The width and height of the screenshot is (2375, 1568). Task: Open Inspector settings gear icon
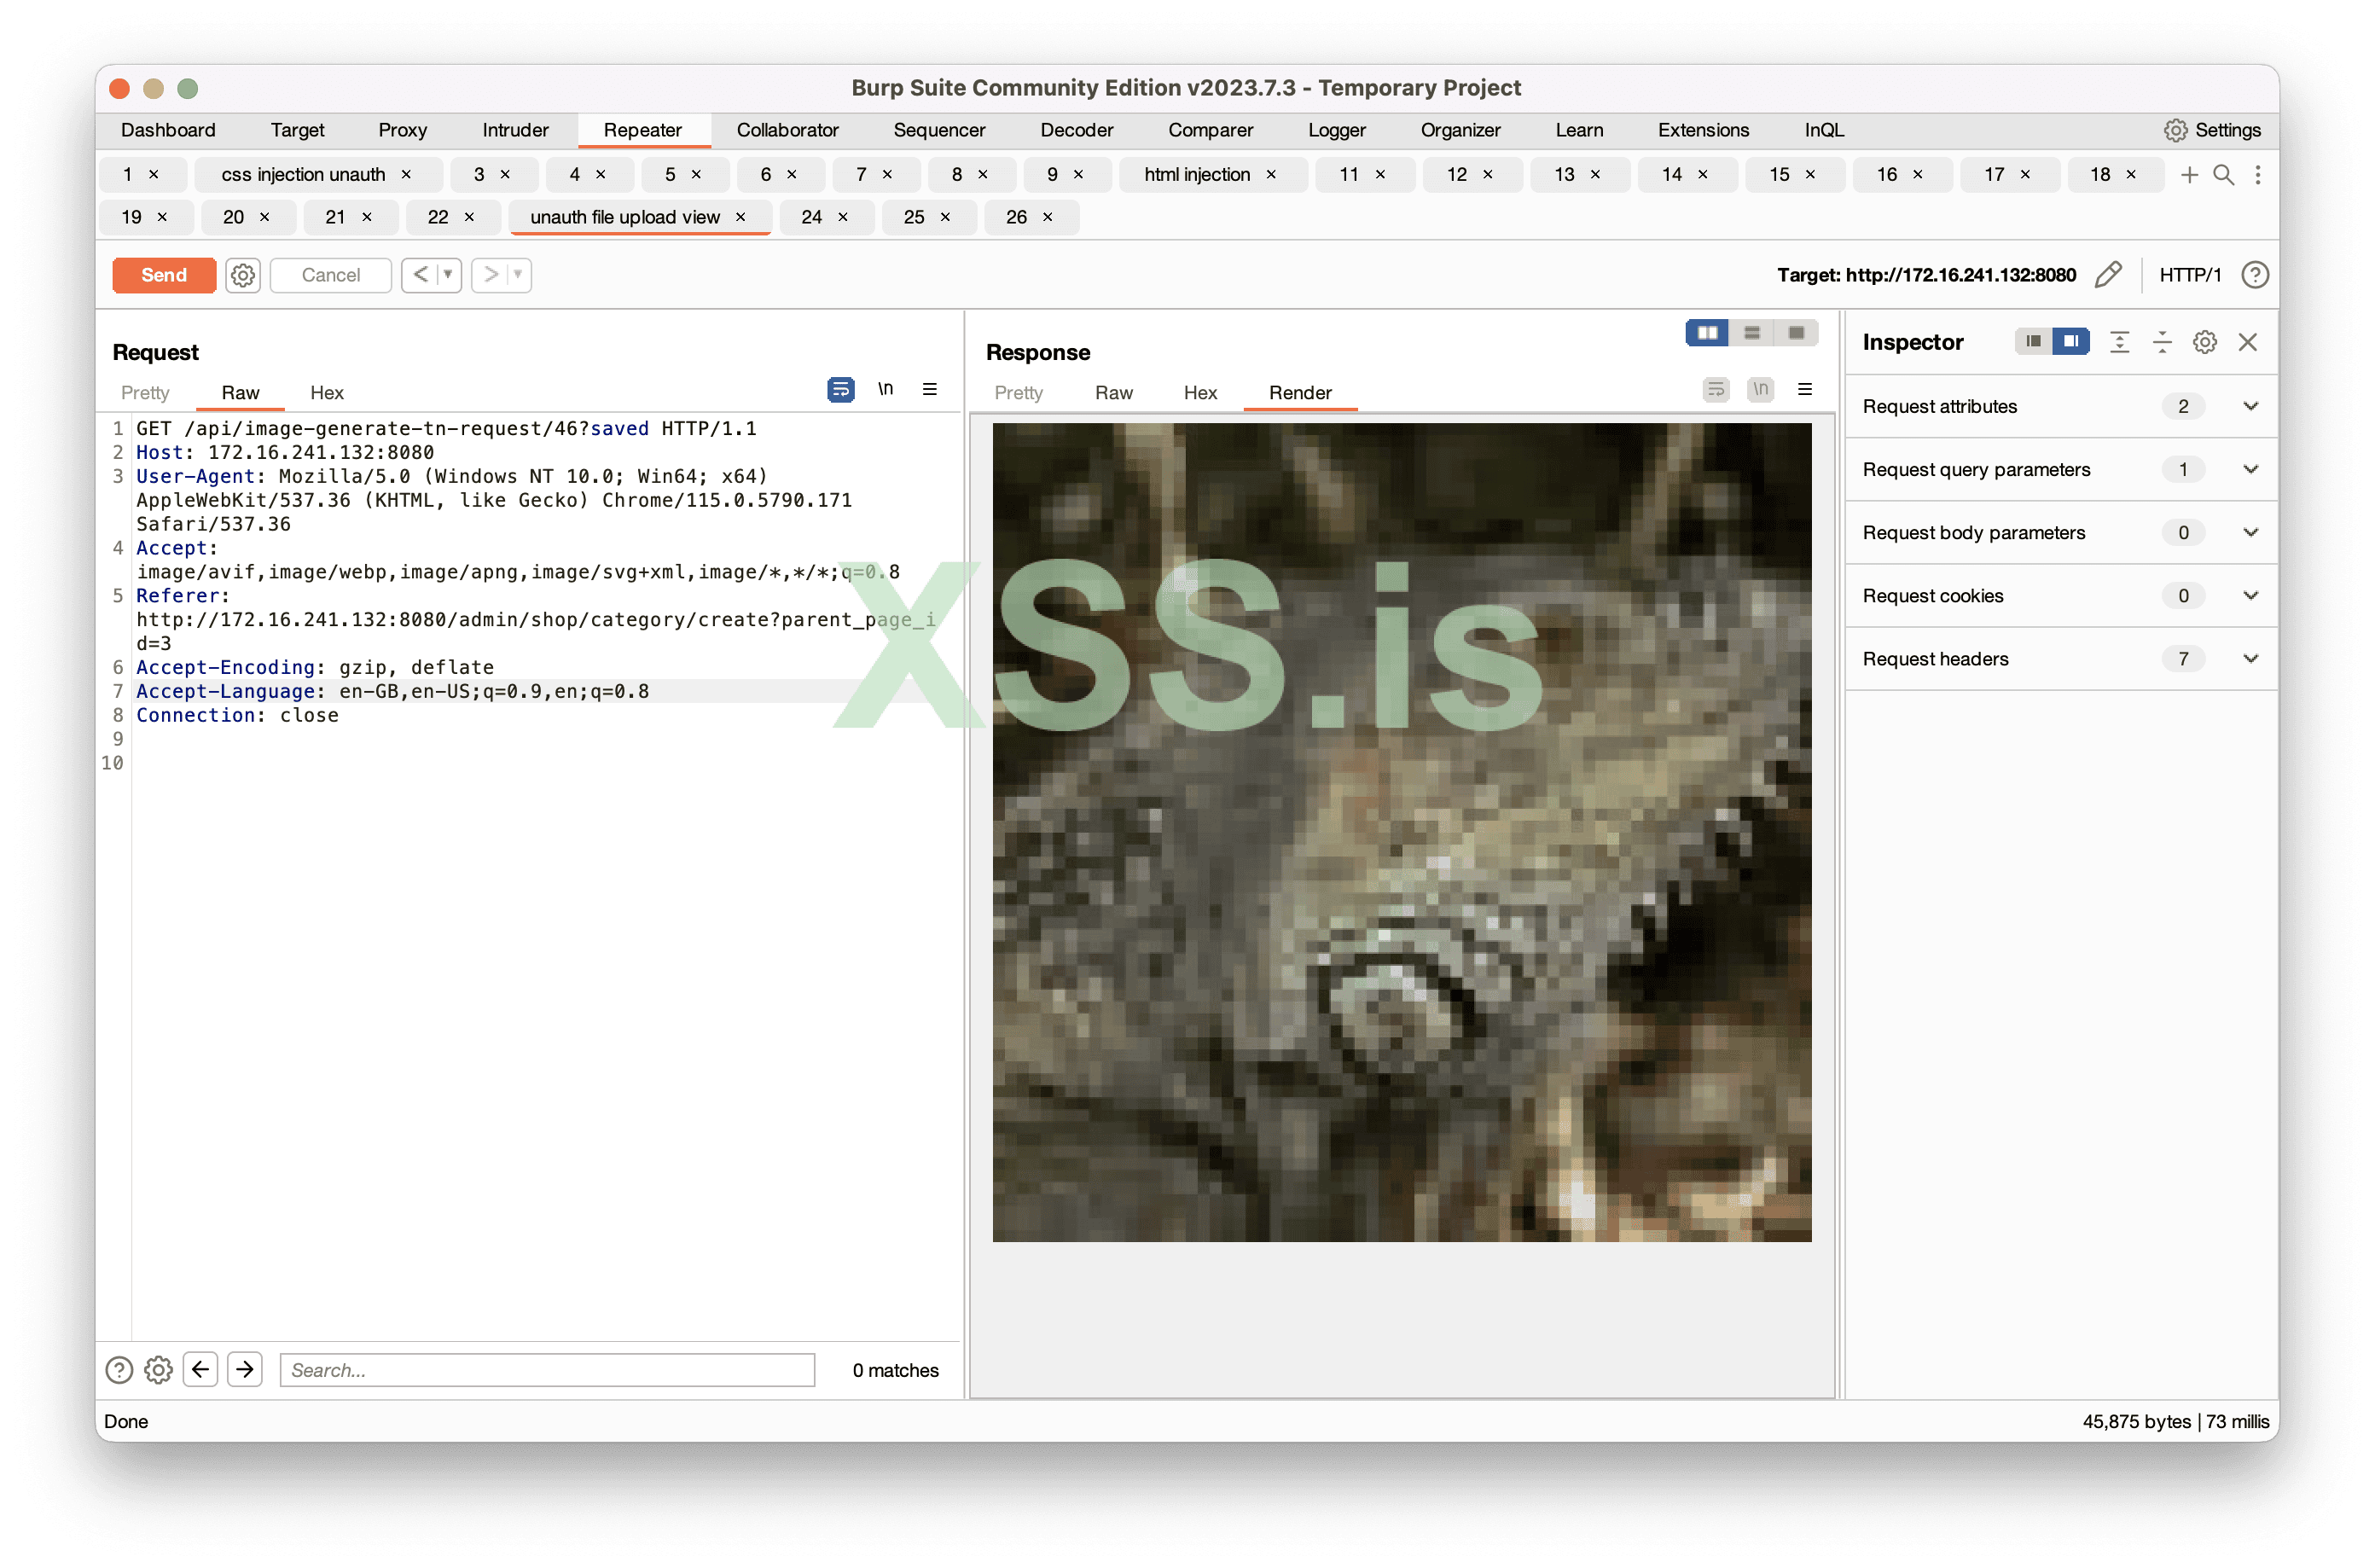point(2204,342)
